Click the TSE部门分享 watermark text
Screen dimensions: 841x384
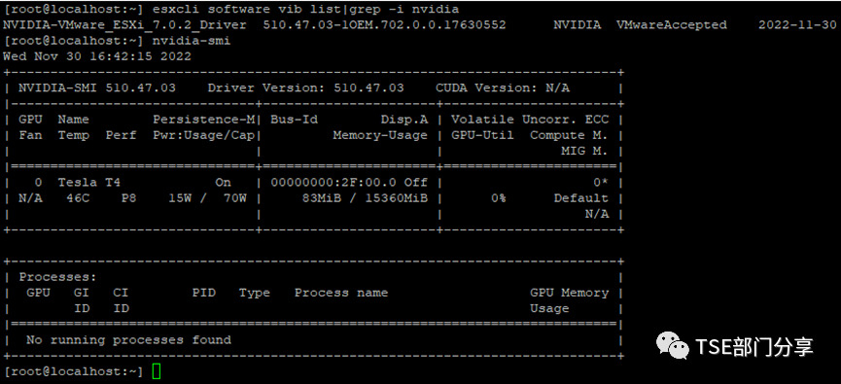click(x=754, y=346)
